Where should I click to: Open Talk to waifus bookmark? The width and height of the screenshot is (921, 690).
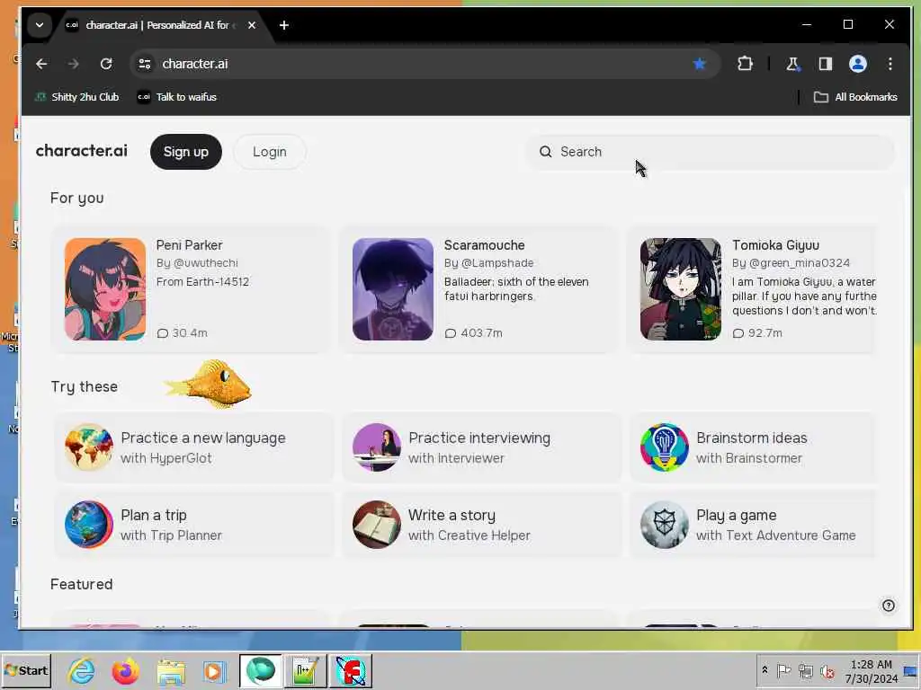click(177, 97)
